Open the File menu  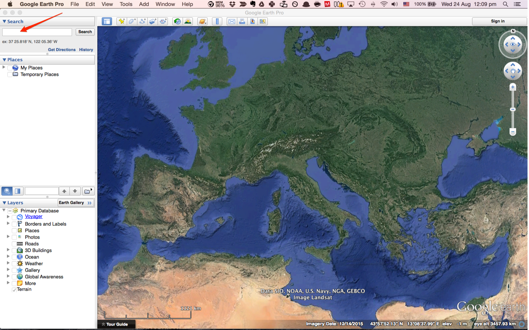coord(75,4)
